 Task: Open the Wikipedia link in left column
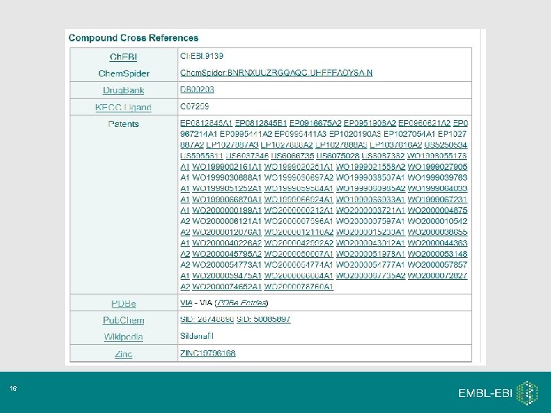point(123,337)
